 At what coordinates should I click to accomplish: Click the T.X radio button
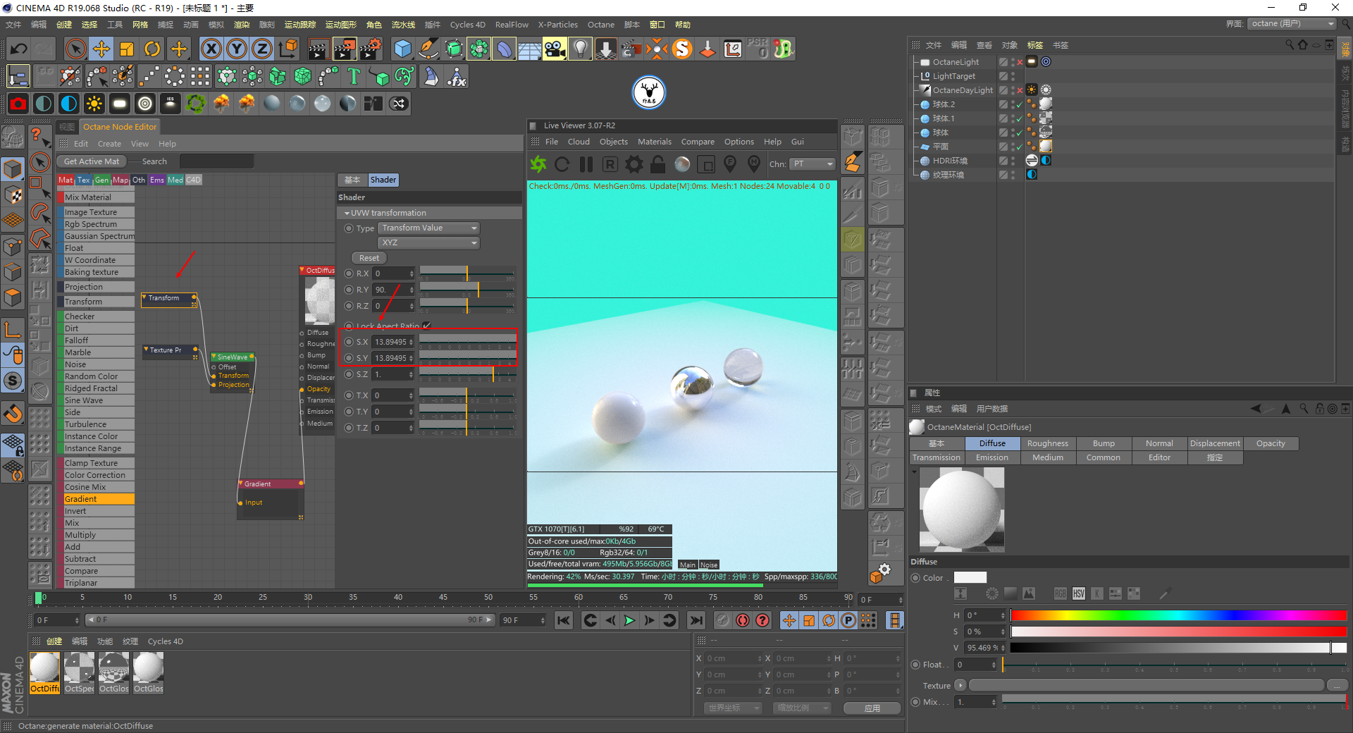[x=349, y=395]
